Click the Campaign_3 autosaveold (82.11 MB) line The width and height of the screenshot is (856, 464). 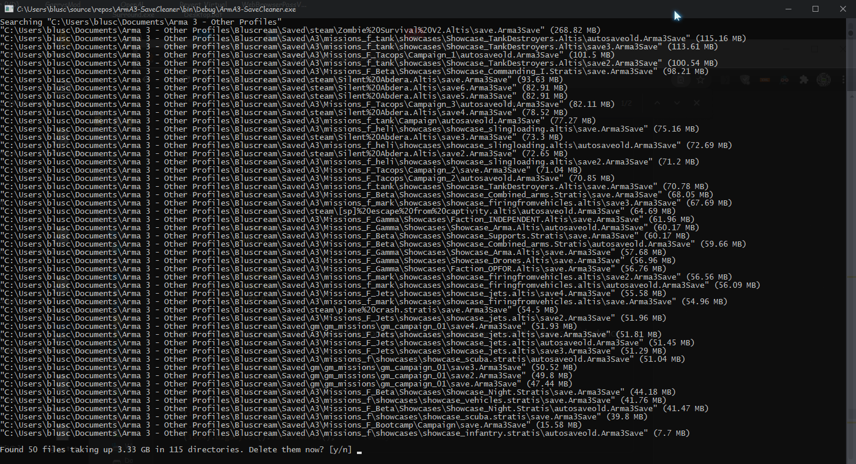pos(307,104)
